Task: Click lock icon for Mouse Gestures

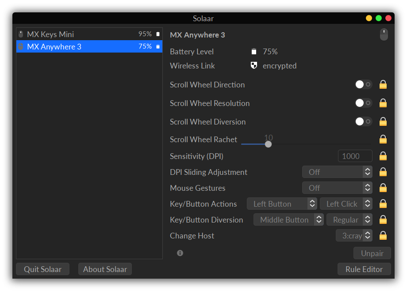Action: click(x=383, y=188)
